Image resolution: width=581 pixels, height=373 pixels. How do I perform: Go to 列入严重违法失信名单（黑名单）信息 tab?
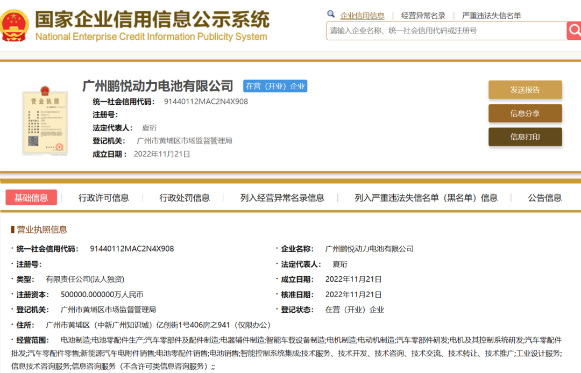pos(426,198)
